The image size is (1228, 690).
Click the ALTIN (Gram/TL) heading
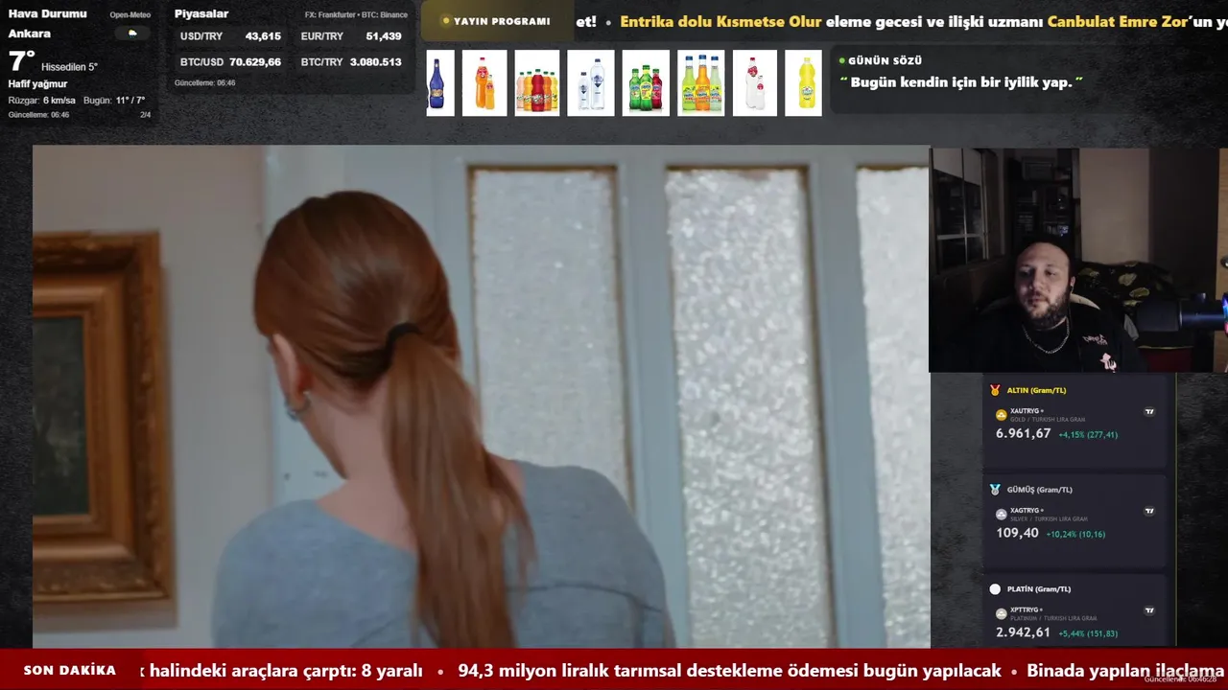pyautogui.click(x=1036, y=390)
